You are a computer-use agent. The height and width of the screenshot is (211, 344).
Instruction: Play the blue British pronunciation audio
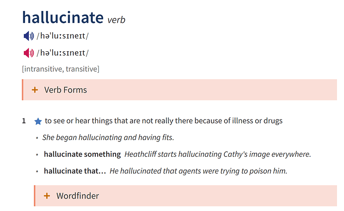[29, 36]
